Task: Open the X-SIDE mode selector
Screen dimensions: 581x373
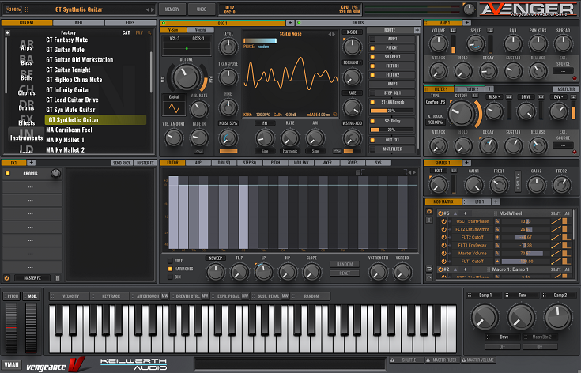Action: point(352,32)
